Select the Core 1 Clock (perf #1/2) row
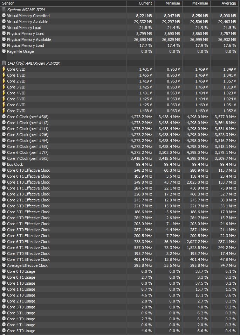This screenshot has width=240, height=335. coord(120,123)
